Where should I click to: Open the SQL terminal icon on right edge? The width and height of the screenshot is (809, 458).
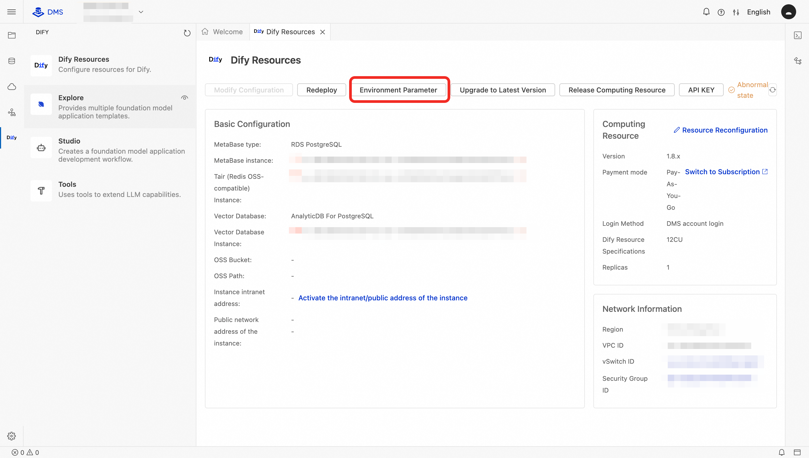[798, 35]
